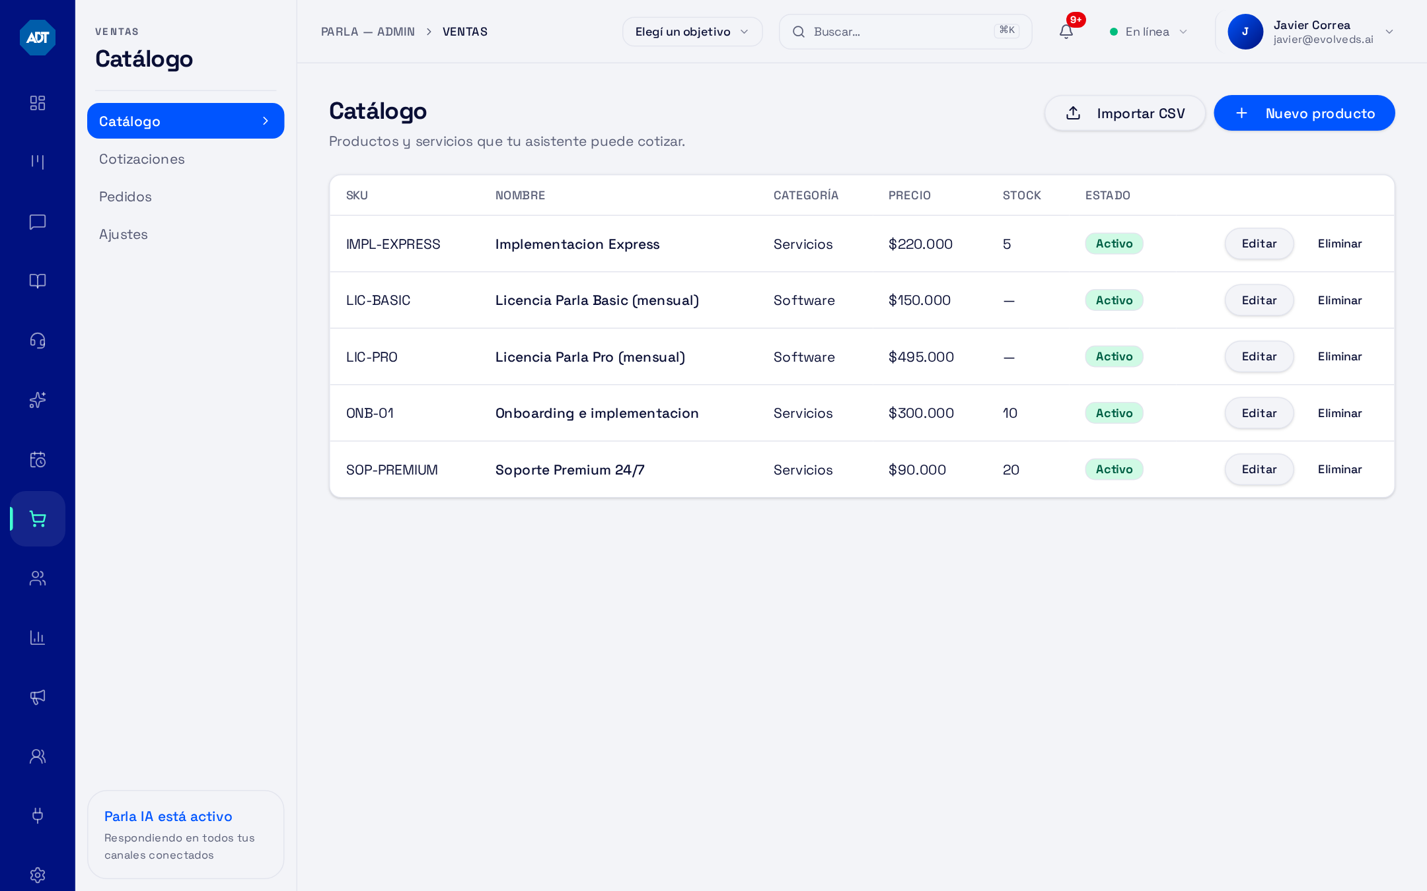Click the Activo badge for LIC-PRO
1427x891 pixels.
point(1114,356)
